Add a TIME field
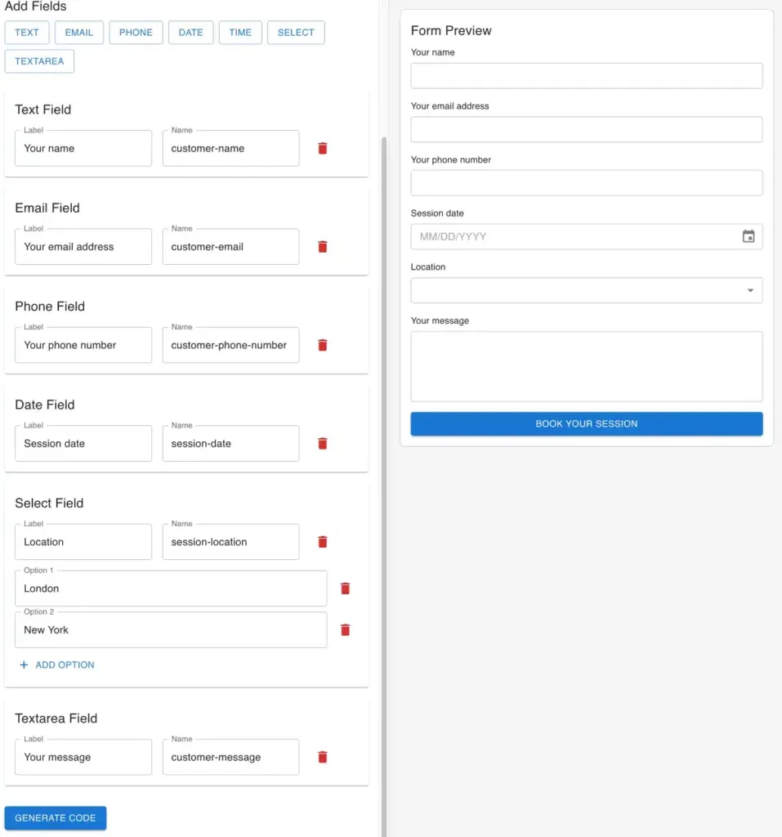The width and height of the screenshot is (782, 837). (x=240, y=33)
